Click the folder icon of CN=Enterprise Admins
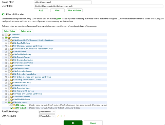The height and width of the screenshot is (125, 165). coord(11,71)
